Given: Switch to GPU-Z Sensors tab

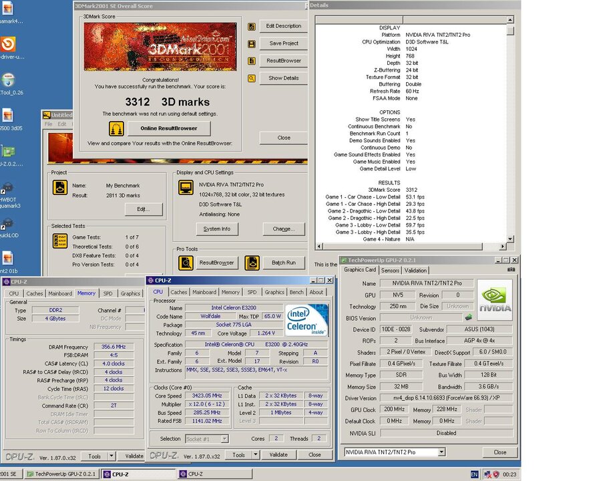Looking at the screenshot, I should (x=390, y=271).
